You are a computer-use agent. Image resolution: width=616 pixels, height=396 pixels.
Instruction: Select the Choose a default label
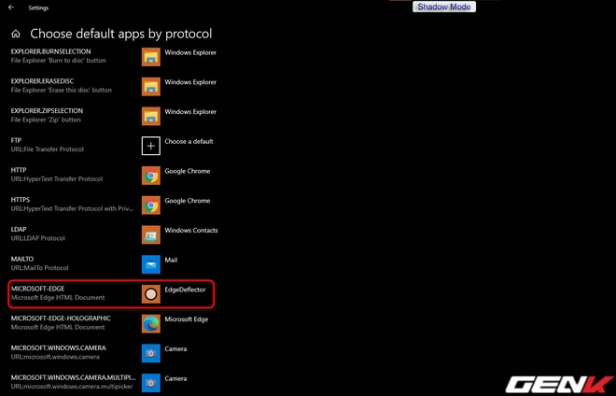point(189,141)
